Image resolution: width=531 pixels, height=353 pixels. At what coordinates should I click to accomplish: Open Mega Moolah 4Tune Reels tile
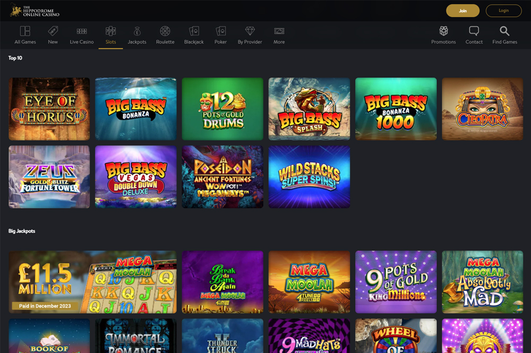coord(309,282)
